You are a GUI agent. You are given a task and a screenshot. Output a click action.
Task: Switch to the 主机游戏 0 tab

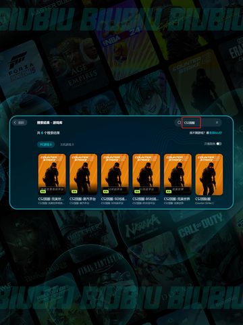click(67, 145)
